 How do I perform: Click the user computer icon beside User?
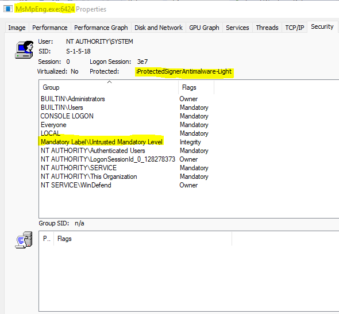tap(24, 49)
